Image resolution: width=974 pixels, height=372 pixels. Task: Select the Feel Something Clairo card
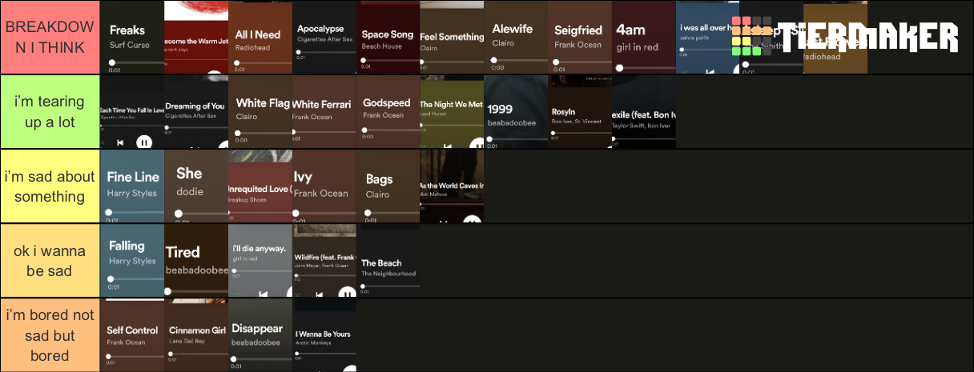[453, 37]
